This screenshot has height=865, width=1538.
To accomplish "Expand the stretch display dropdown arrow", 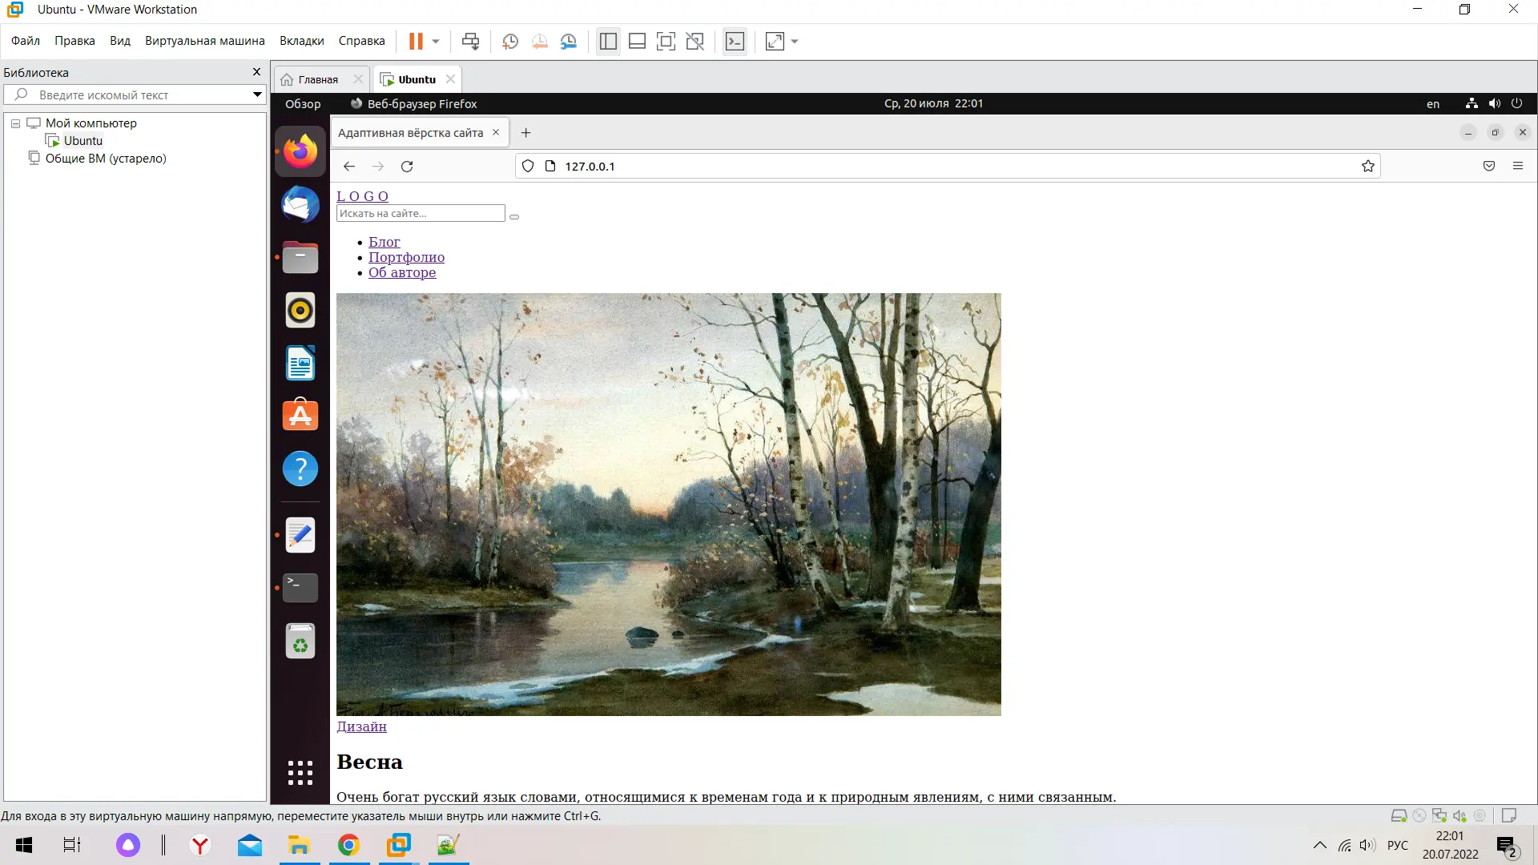I will [795, 42].
